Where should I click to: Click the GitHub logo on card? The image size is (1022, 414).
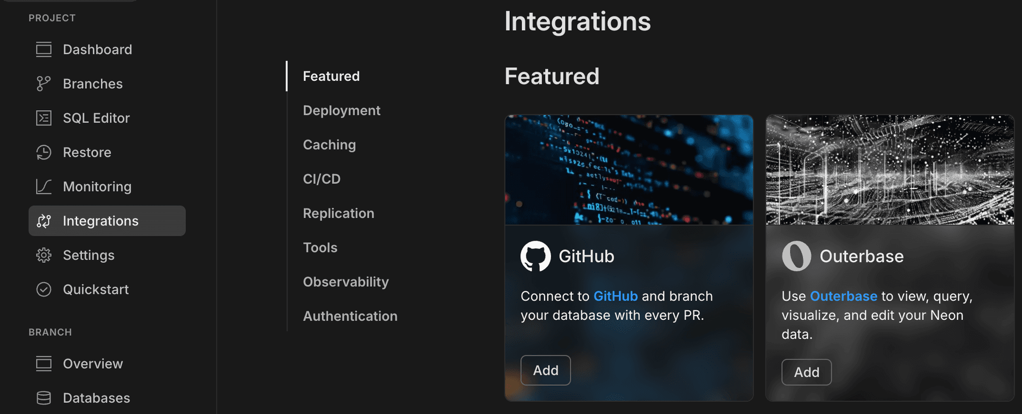pos(535,256)
